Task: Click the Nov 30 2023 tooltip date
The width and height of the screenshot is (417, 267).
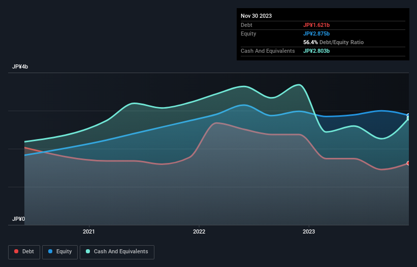Action: [x=256, y=16]
